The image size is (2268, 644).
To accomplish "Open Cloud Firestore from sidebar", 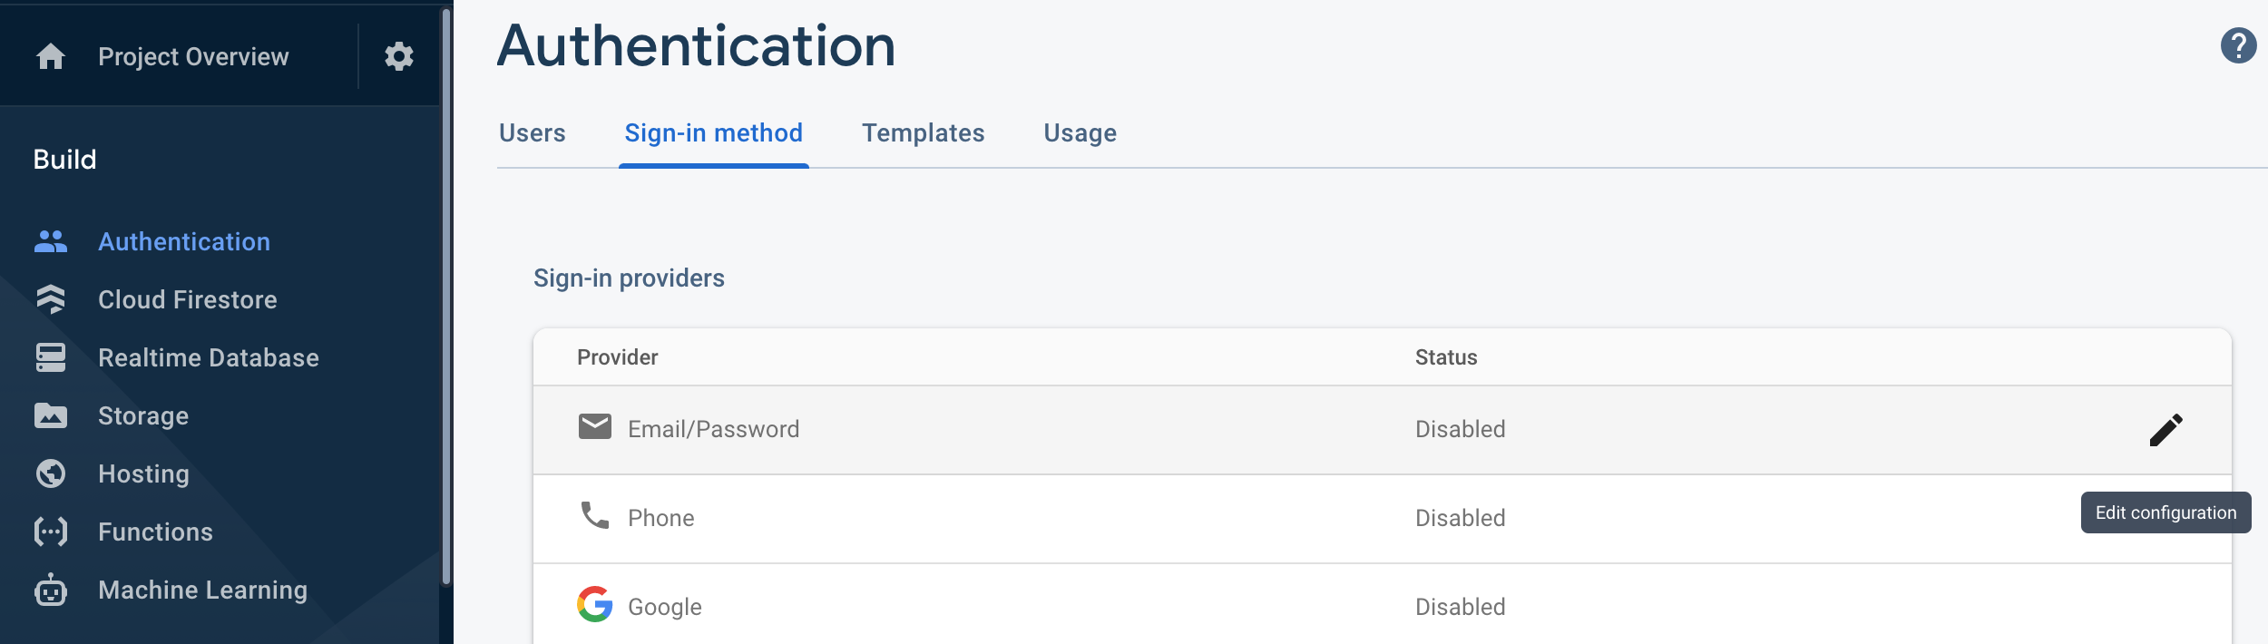I will click(x=188, y=299).
